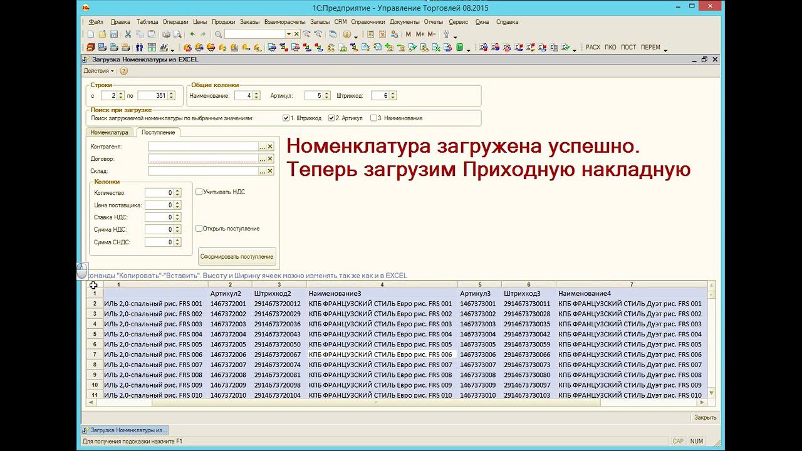The width and height of the screenshot is (802, 451).
Task: Click the Ставка НДС value field
Action: click(159, 217)
